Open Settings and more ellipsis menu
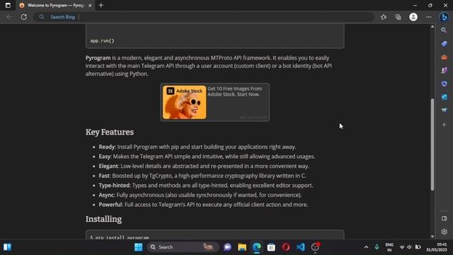The width and height of the screenshot is (453, 255). [x=429, y=17]
